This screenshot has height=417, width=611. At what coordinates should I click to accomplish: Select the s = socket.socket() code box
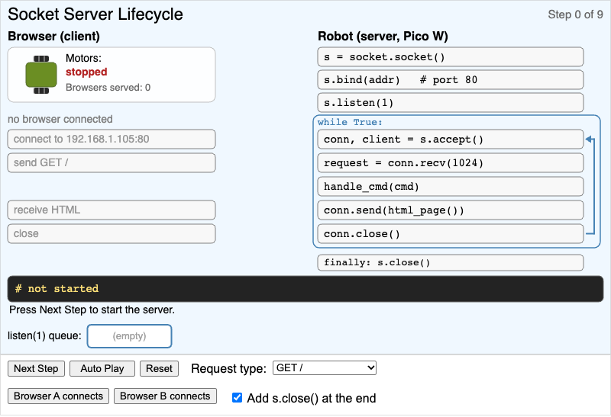(x=451, y=57)
